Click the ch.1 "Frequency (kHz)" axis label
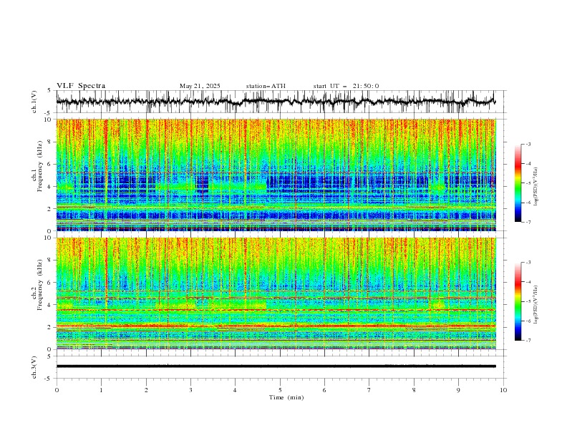This screenshot has height=438, width=567. click(x=40, y=167)
